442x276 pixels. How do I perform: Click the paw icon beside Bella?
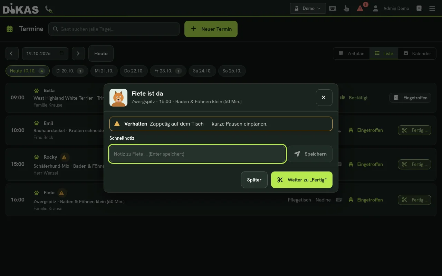pyautogui.click(x=37, y=91)
